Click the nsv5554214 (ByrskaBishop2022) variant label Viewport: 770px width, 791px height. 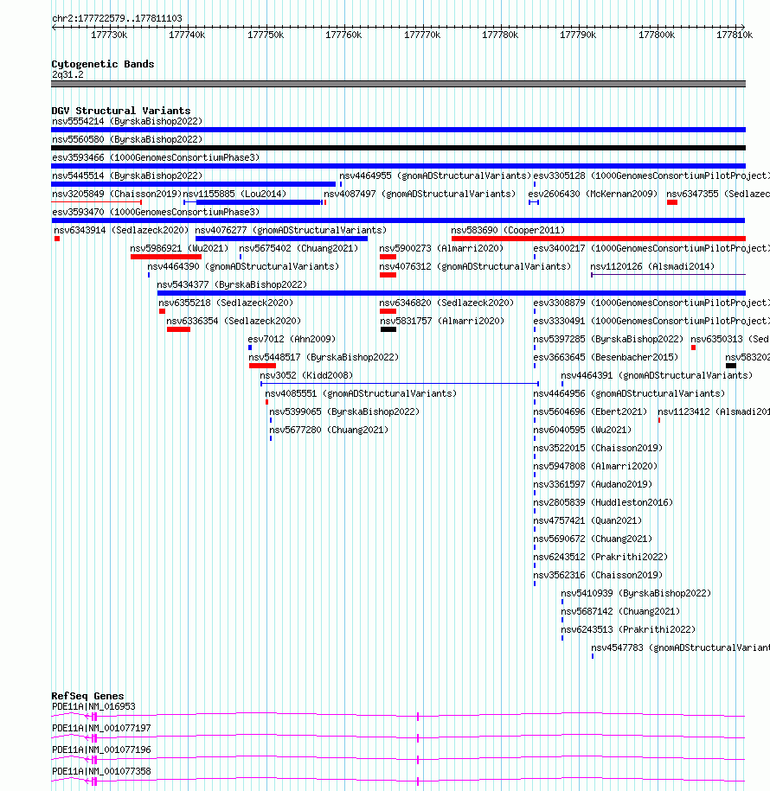127,122
